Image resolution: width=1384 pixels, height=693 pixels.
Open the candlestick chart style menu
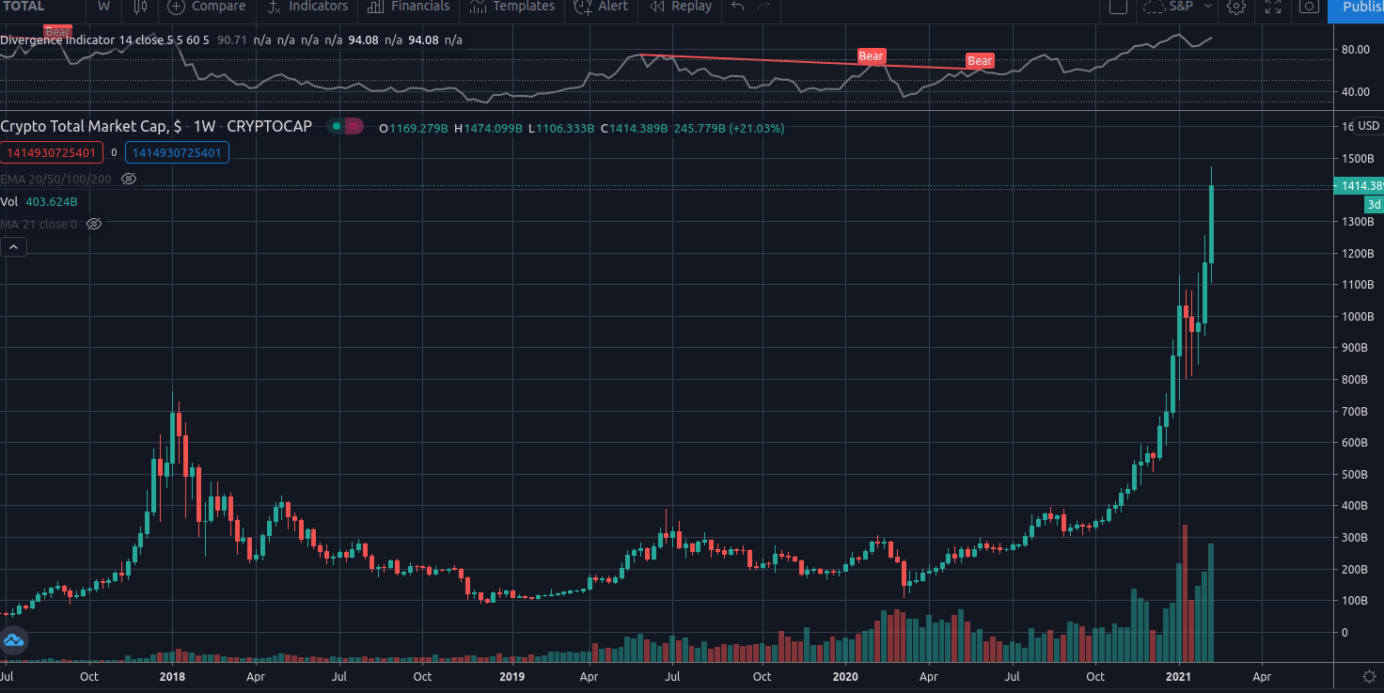pyautogui.click(x=140, y=7)
